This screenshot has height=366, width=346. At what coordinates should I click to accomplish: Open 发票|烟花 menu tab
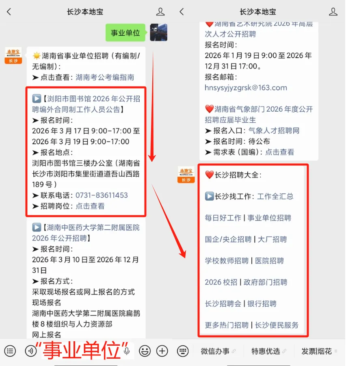pos(316,351)
